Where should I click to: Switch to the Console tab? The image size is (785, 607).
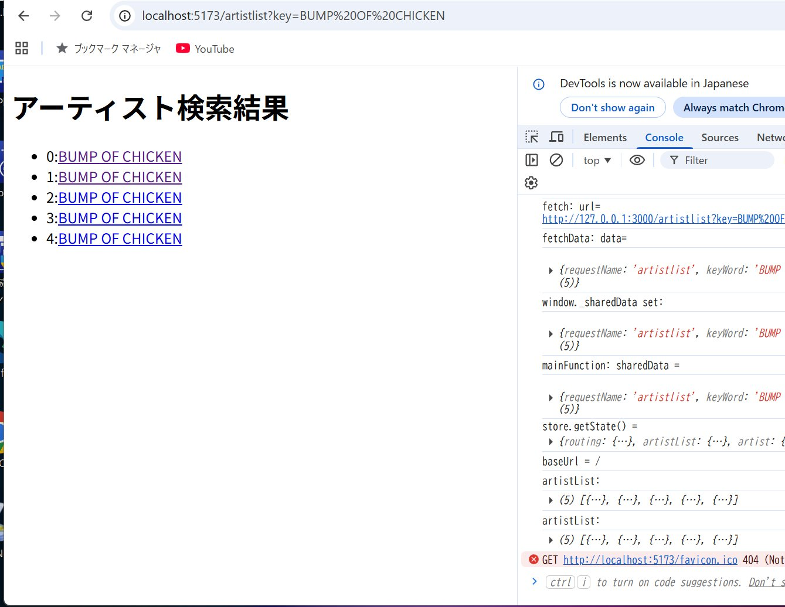coord(664,137)
